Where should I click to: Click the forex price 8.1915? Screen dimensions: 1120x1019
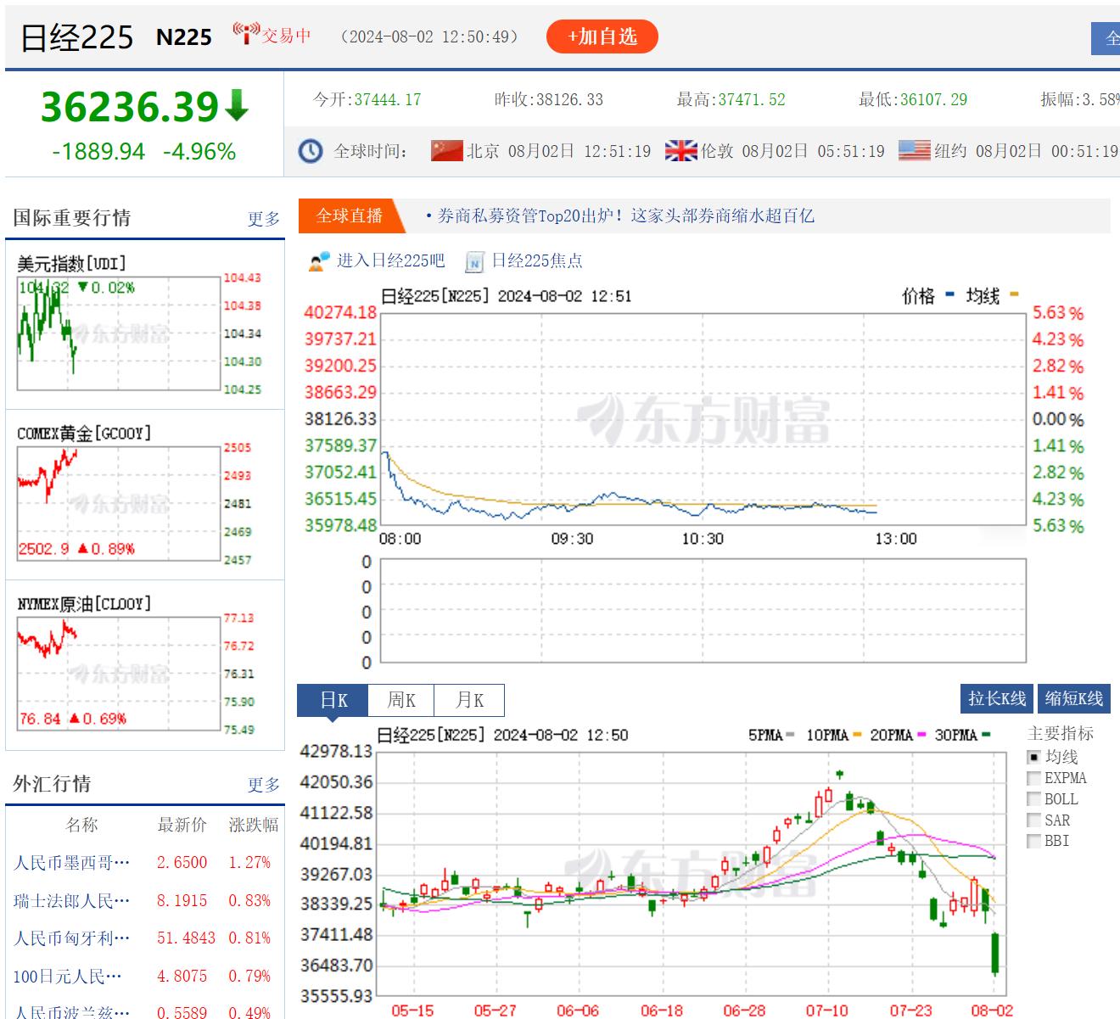pos(182,901)
